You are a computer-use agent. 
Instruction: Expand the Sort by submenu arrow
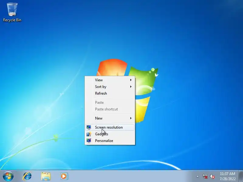pos(131,87)
